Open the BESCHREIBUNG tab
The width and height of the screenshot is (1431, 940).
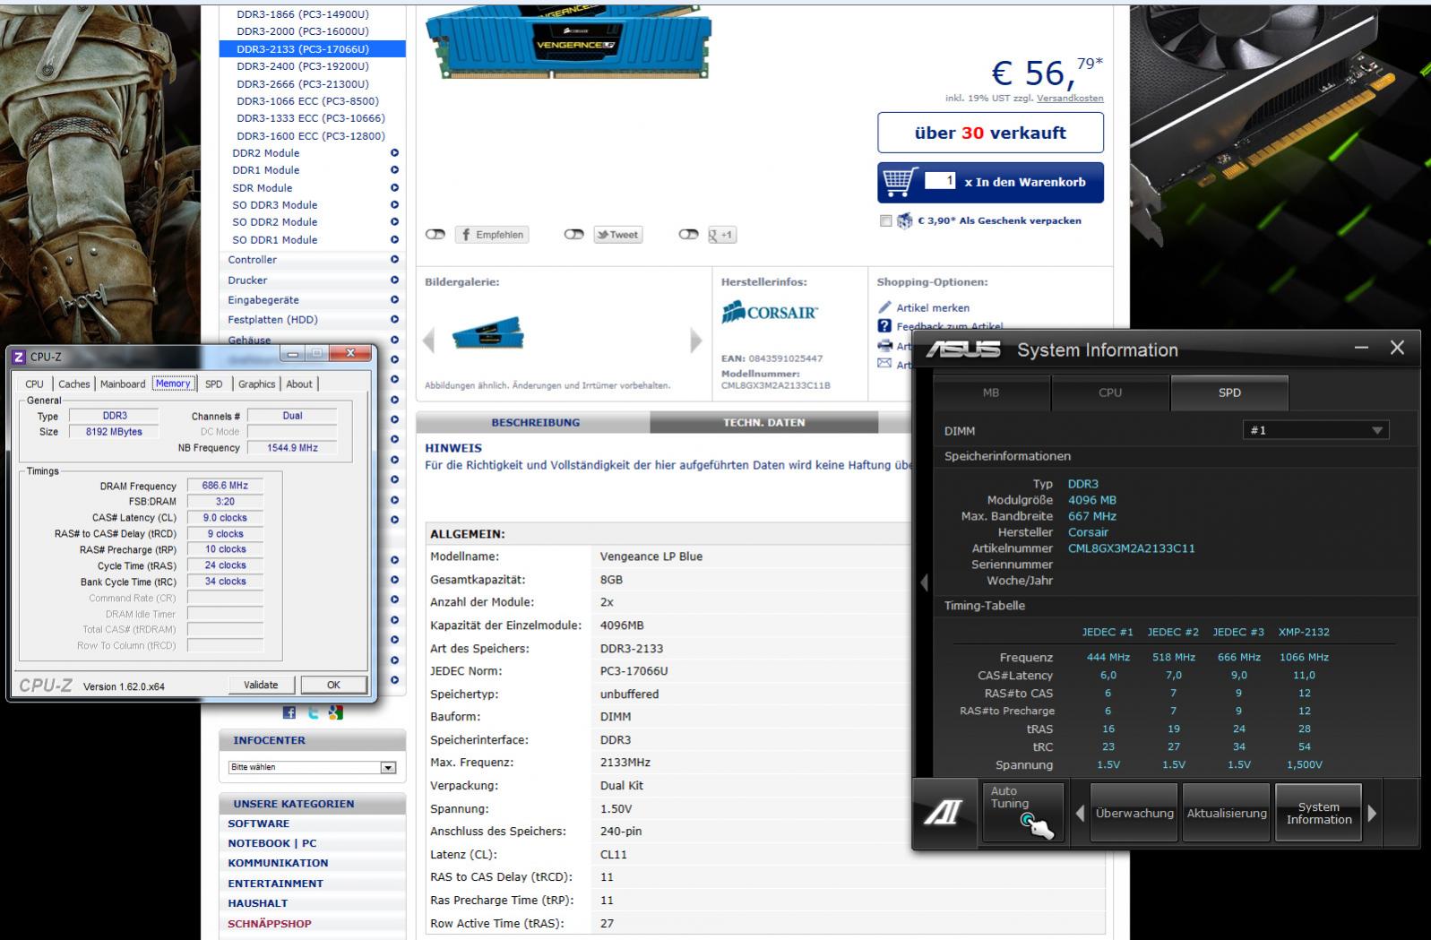[535, 423]
